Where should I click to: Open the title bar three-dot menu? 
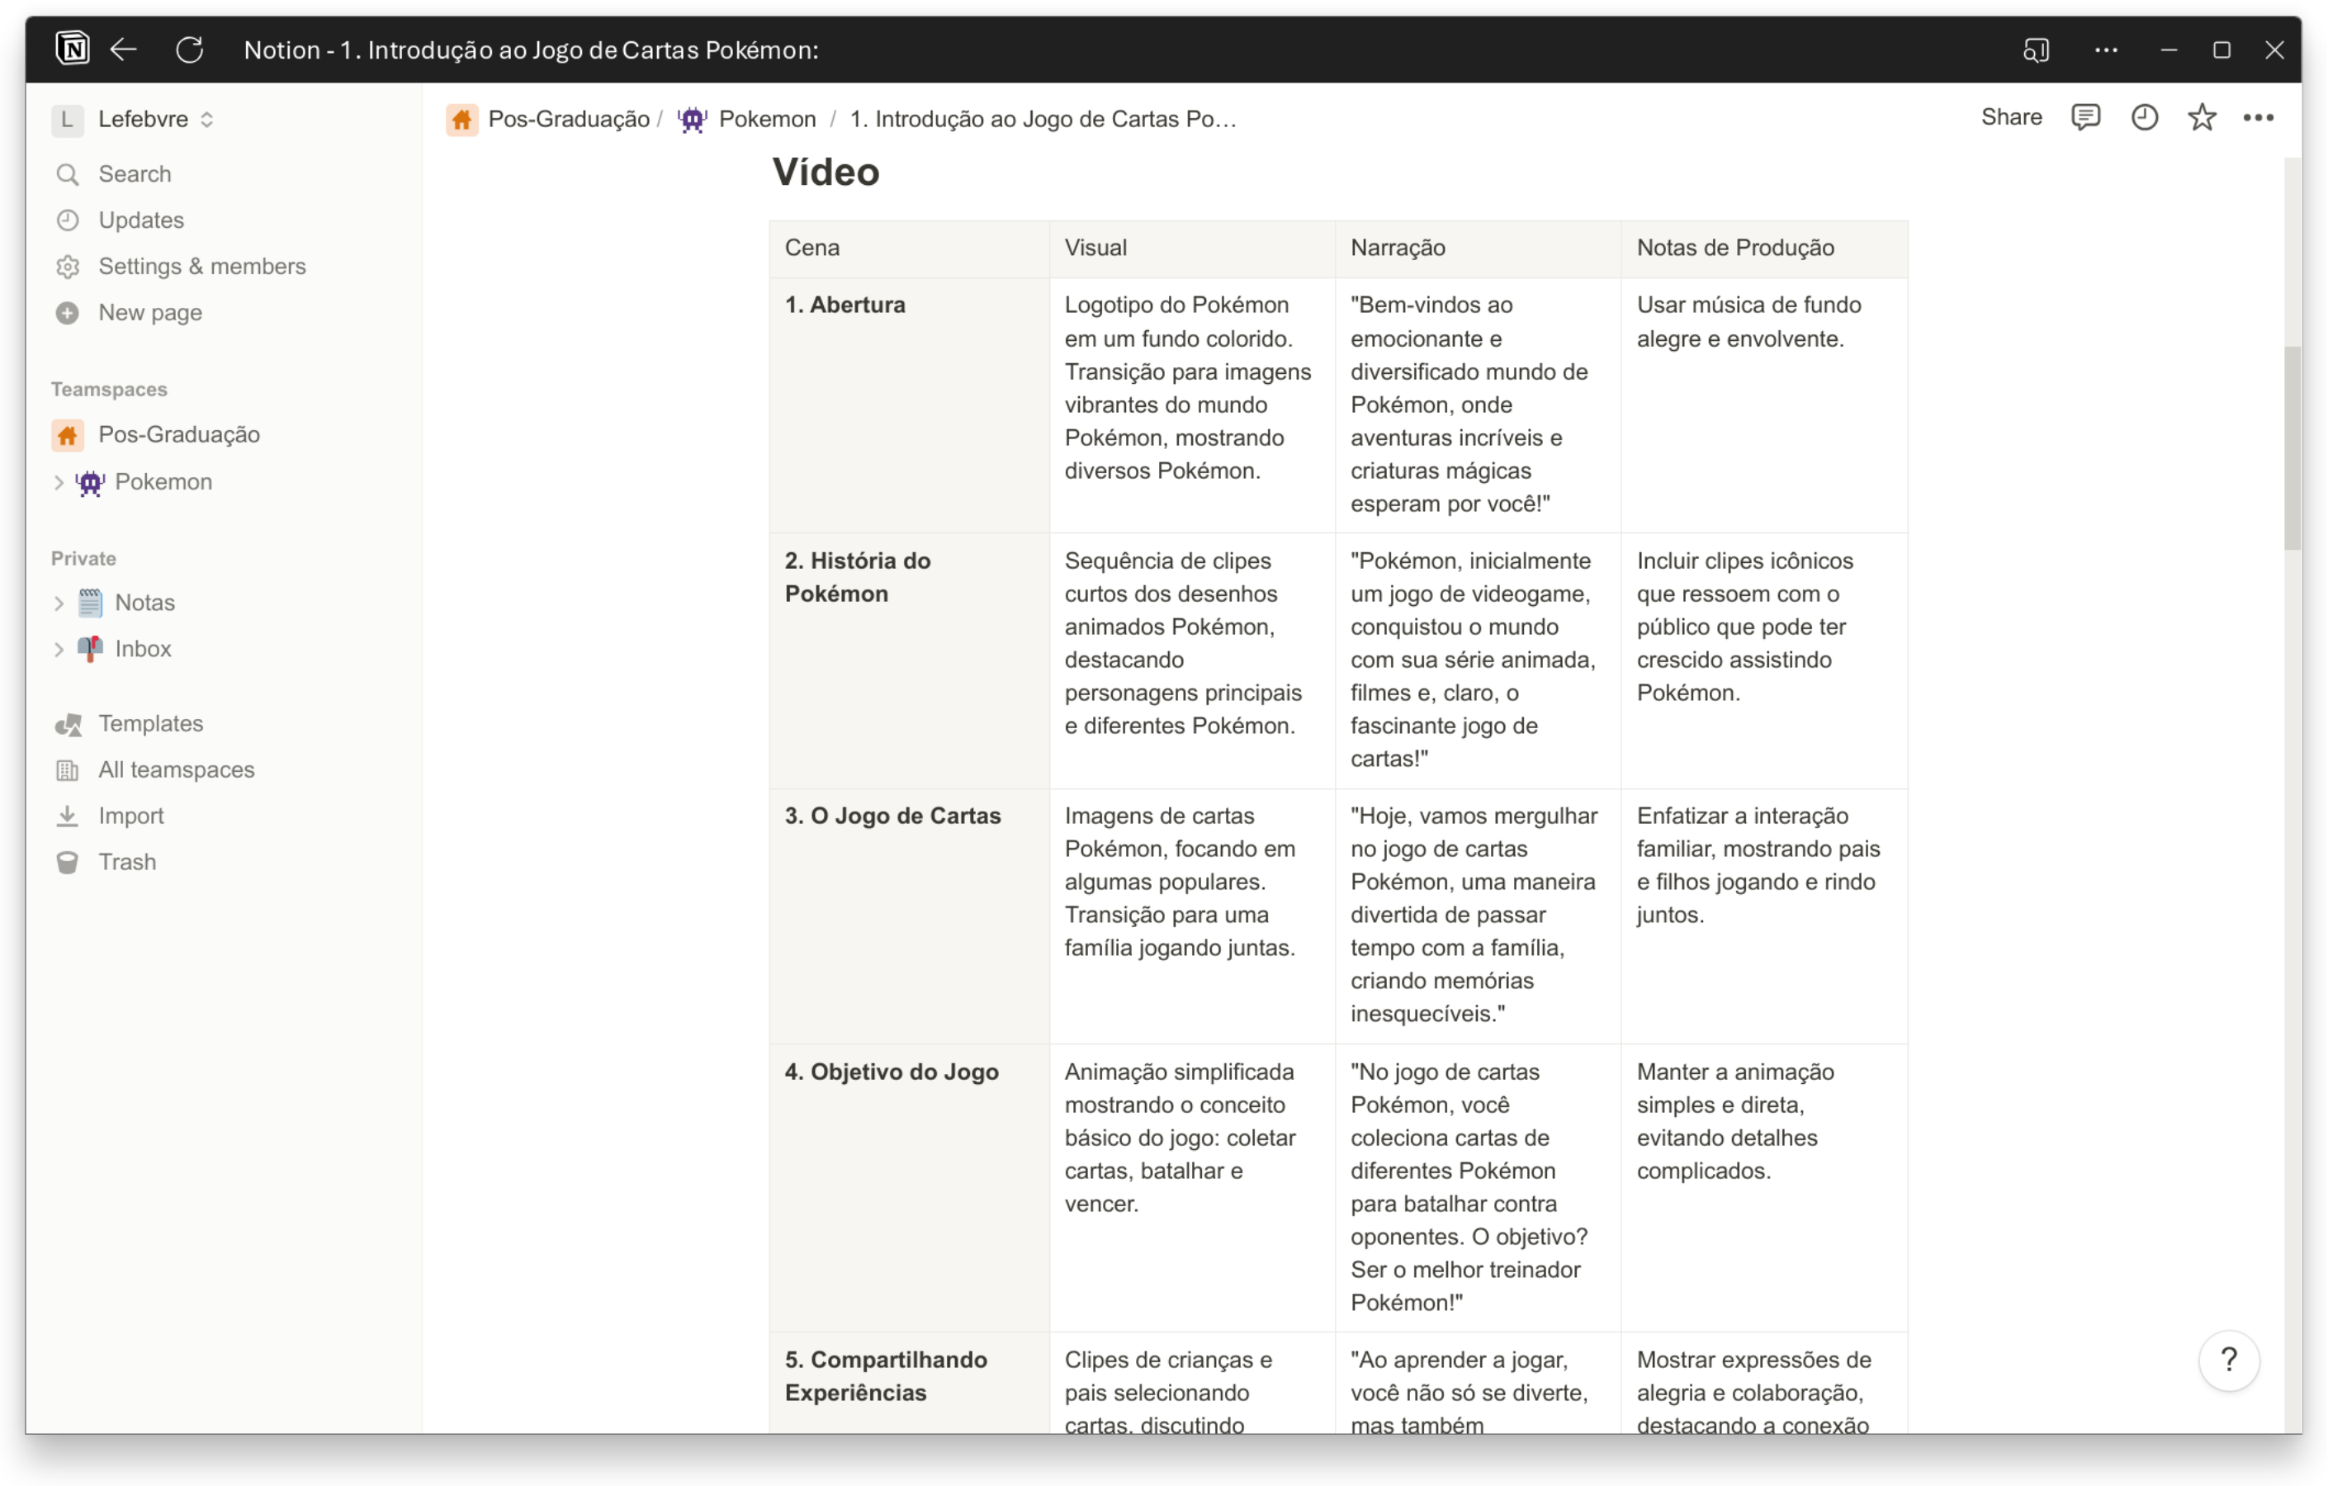[x=2107, y=50]
